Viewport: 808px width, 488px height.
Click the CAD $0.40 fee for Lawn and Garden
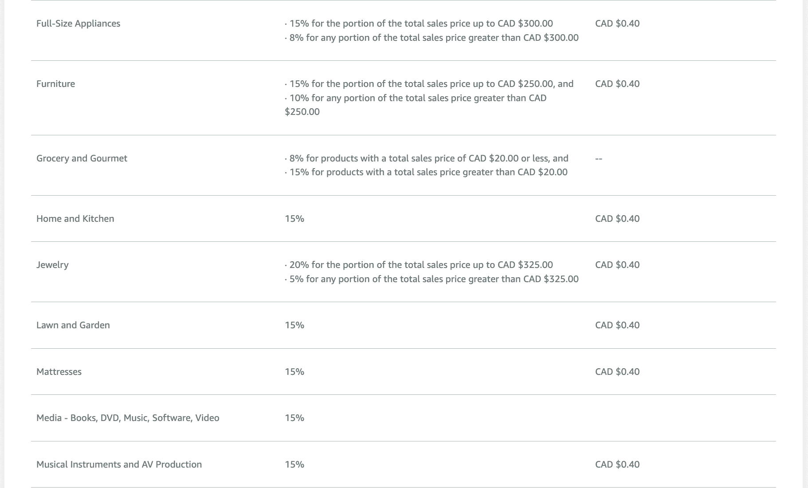[617, 325]
